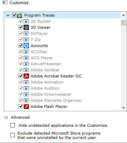Click the ACDSee generic app icon

26,52
